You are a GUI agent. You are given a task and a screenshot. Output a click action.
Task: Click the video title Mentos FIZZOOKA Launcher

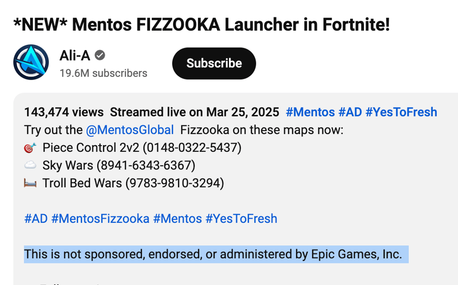pos(202,24)
